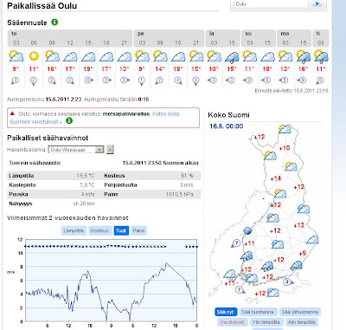Switch to the Lämpötila chart tab
This screenshot has height=330, width=346.
point(74,230)
